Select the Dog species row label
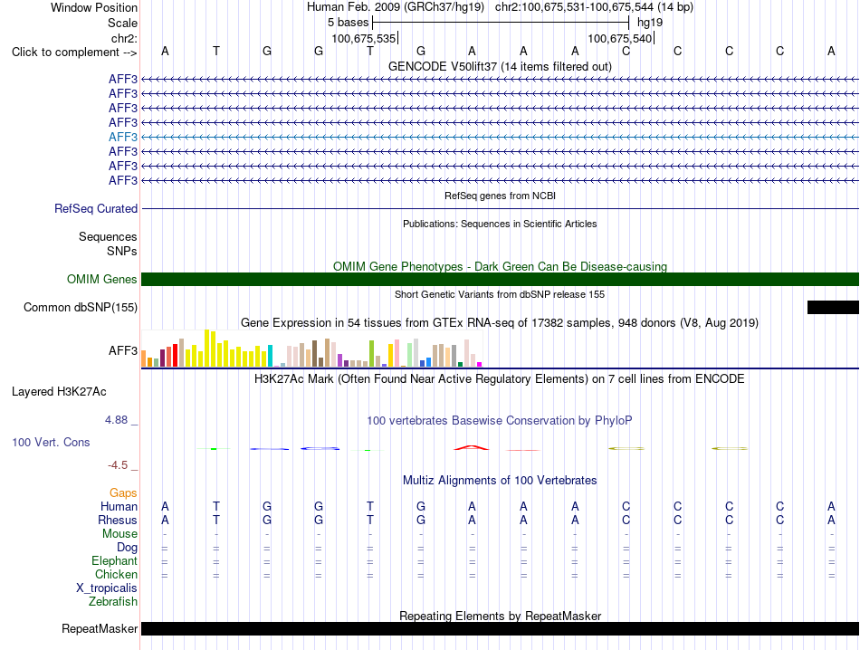860x650 pixels. tap(127, 548)
